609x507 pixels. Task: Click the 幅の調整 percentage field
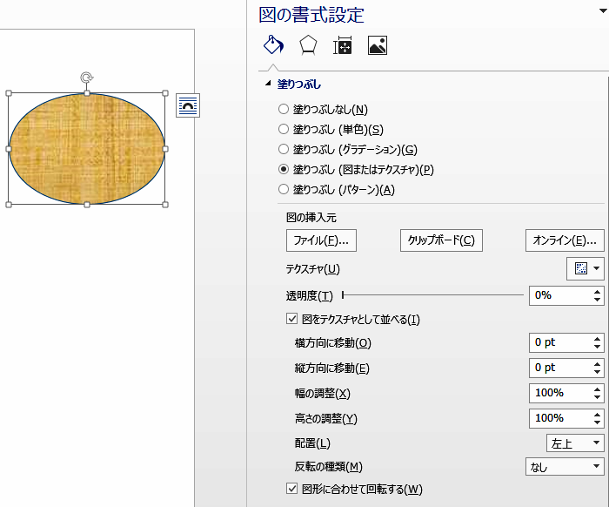coord(558,393)
